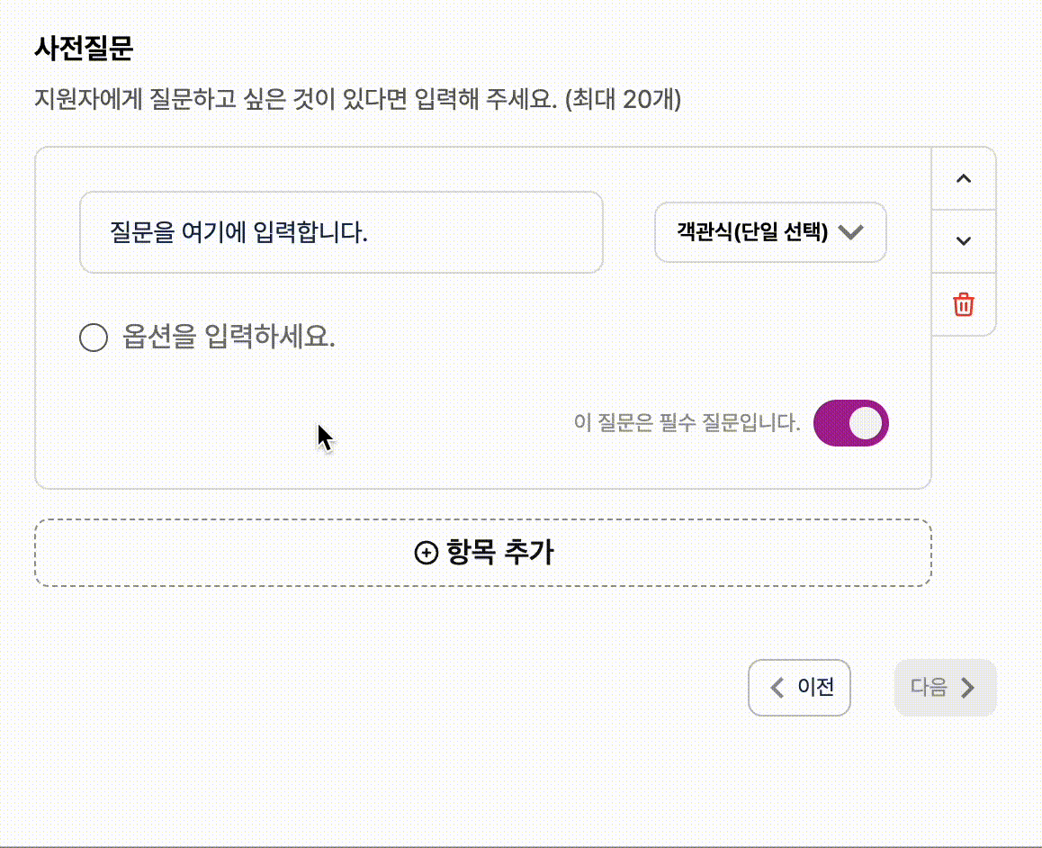
Task: Click the plus circle icon beside 항목 추가
Action: point(426,552)
